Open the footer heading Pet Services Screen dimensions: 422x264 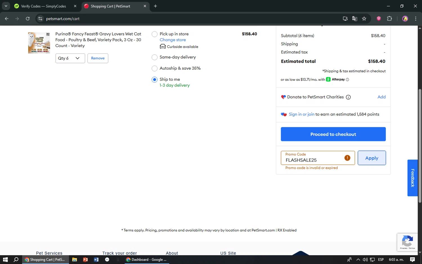(49, 253)
